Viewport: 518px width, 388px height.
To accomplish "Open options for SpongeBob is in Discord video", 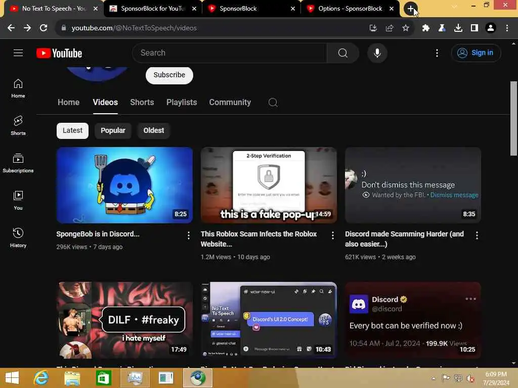I will tap(188, 235).
